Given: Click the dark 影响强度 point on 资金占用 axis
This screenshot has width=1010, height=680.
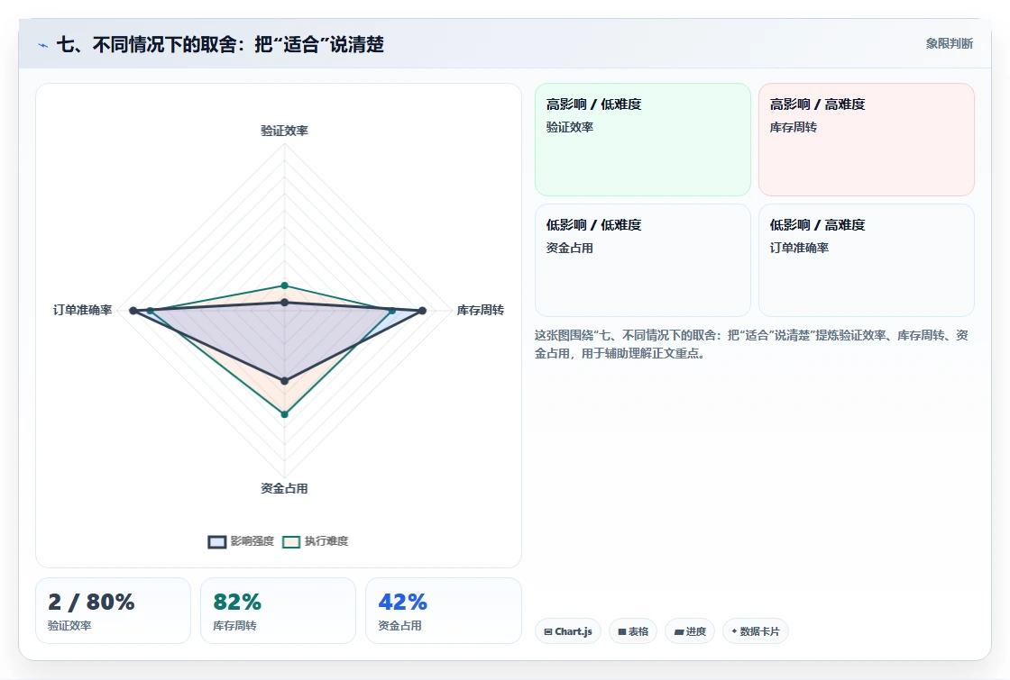Looking at the screenshot, I should click(285, 381).
